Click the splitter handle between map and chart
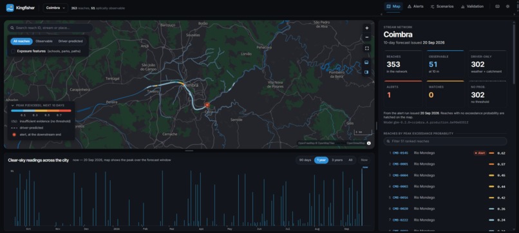This screenshot has width=519, height=233. [189, 151]
